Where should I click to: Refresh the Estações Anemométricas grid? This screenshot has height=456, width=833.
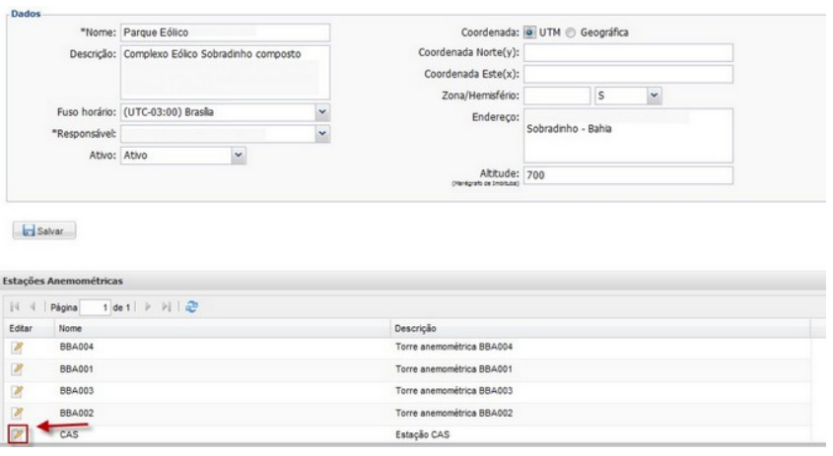(194, 306)
